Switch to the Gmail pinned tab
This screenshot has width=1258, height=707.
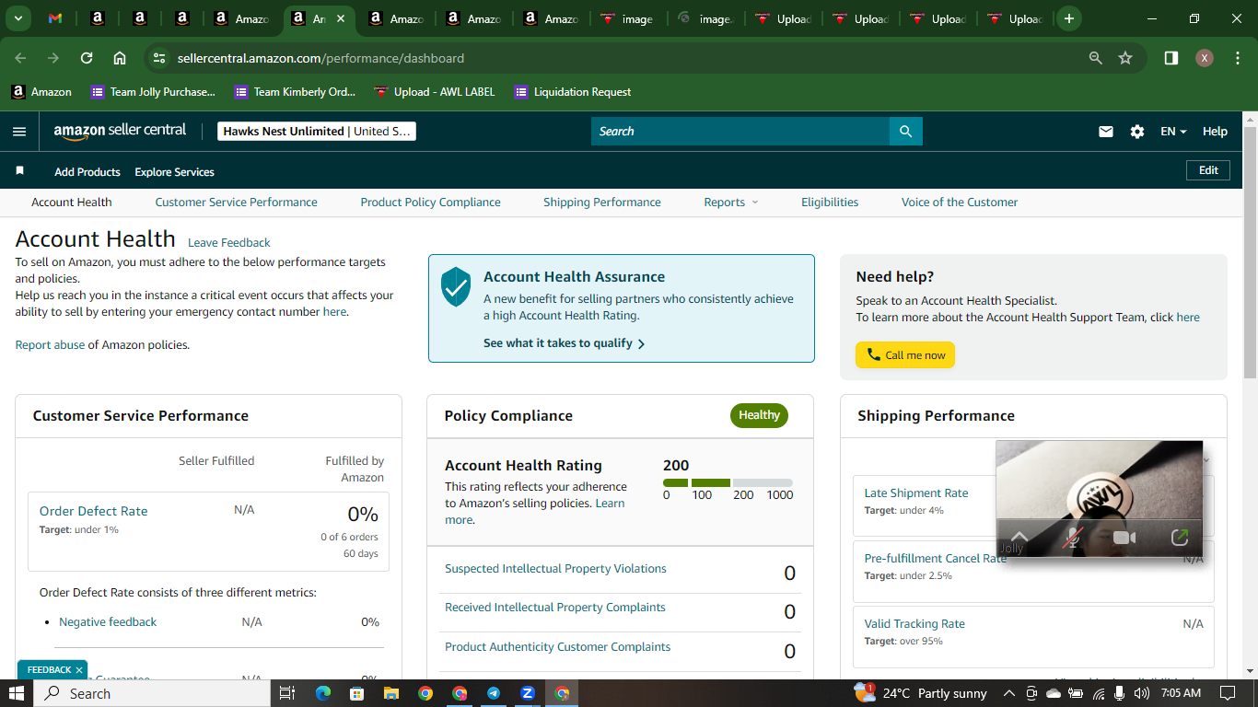click(55, 18)
